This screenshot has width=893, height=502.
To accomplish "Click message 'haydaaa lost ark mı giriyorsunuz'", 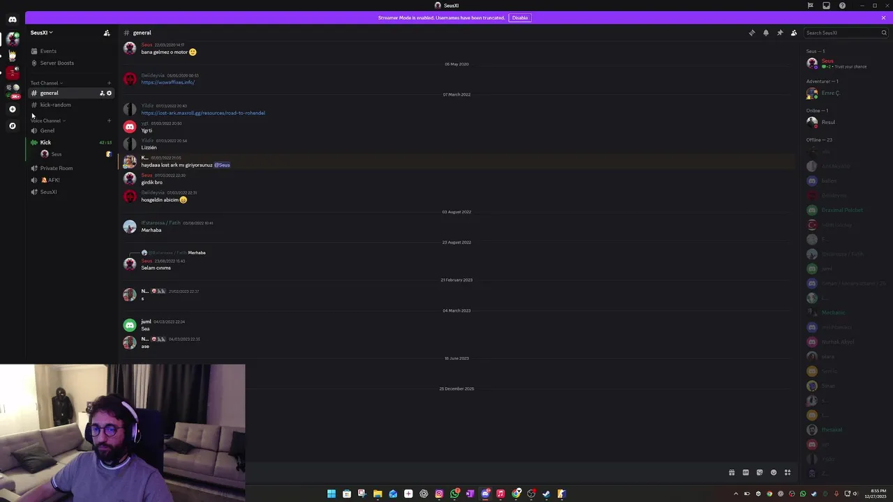I will point(177,165).
